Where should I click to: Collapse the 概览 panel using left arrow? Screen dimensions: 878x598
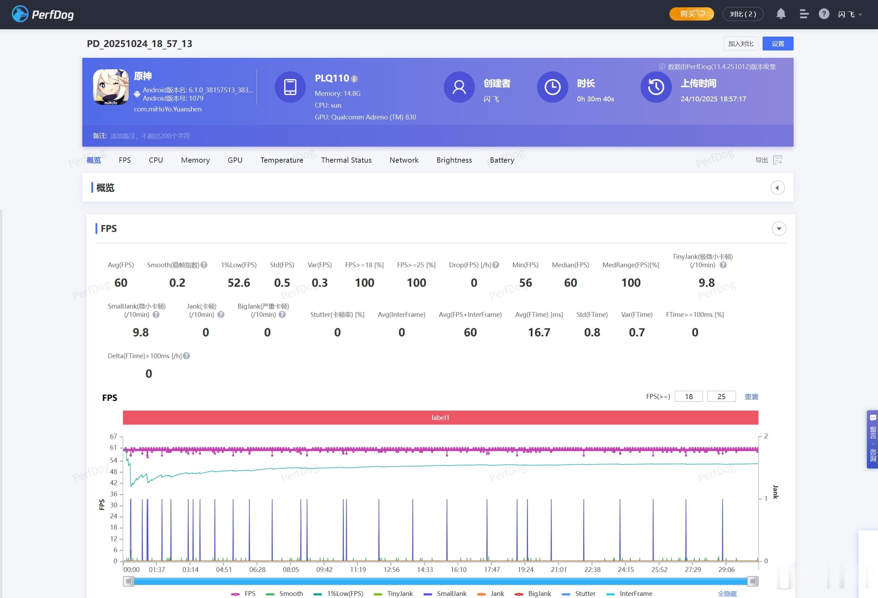777,187
